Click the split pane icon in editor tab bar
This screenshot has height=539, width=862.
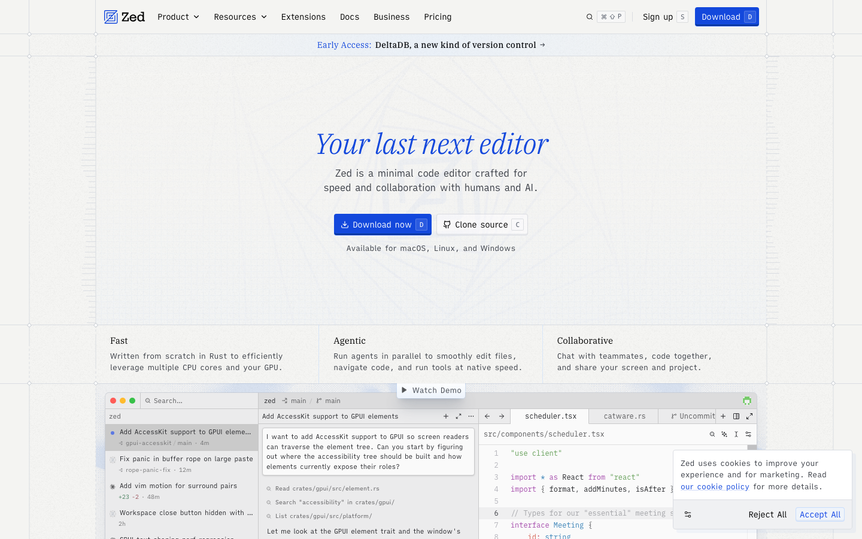click(736, 416)
